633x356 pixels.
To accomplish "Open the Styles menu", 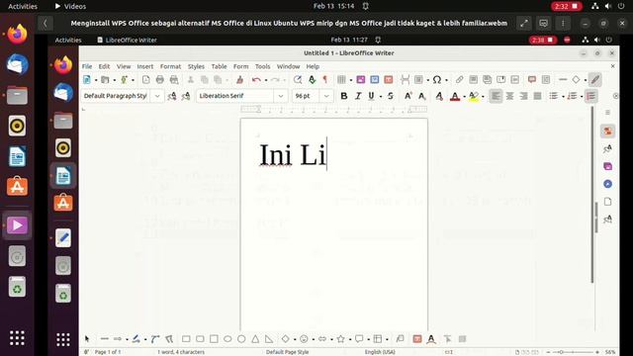I will click(x=196, y=66).
